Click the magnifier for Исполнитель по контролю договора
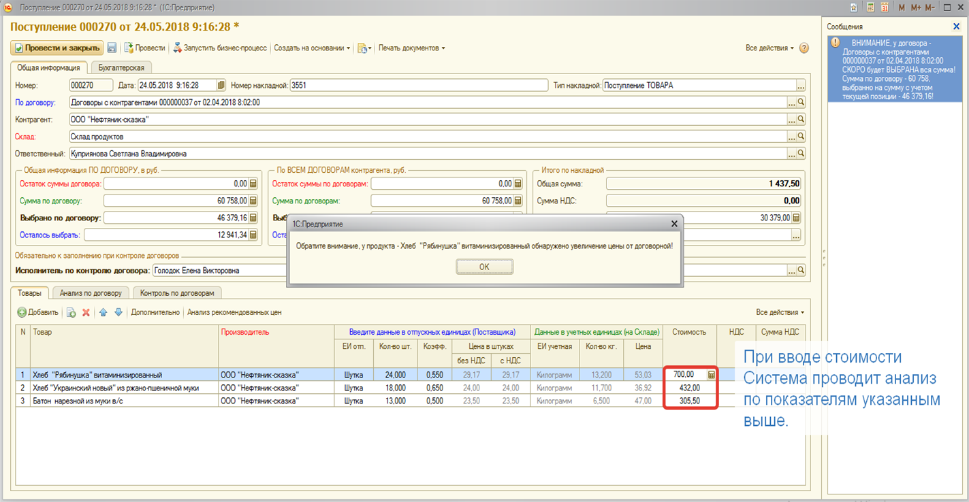The image size is (969, 502). [x=801, y=271]
